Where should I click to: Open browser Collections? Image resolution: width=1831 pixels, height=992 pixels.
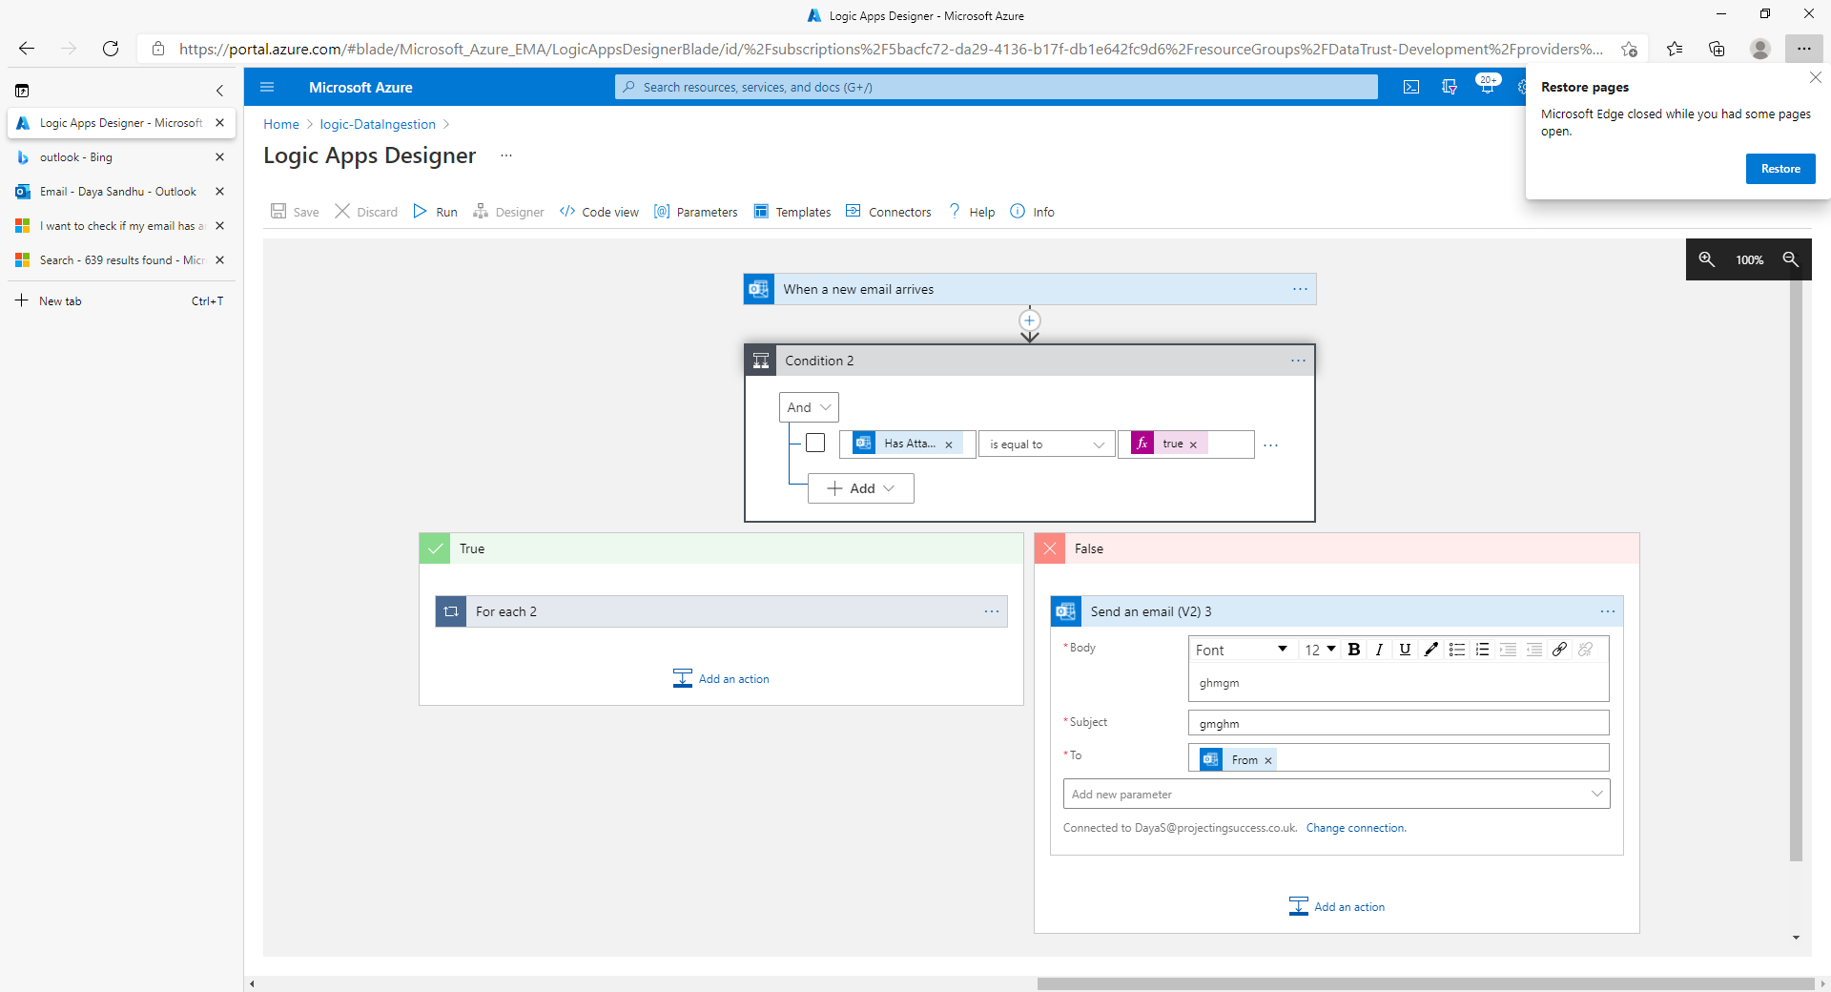point(1717,49)
